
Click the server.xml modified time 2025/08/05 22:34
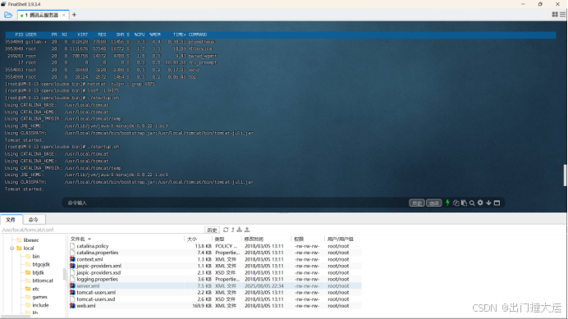pos(264,285)
